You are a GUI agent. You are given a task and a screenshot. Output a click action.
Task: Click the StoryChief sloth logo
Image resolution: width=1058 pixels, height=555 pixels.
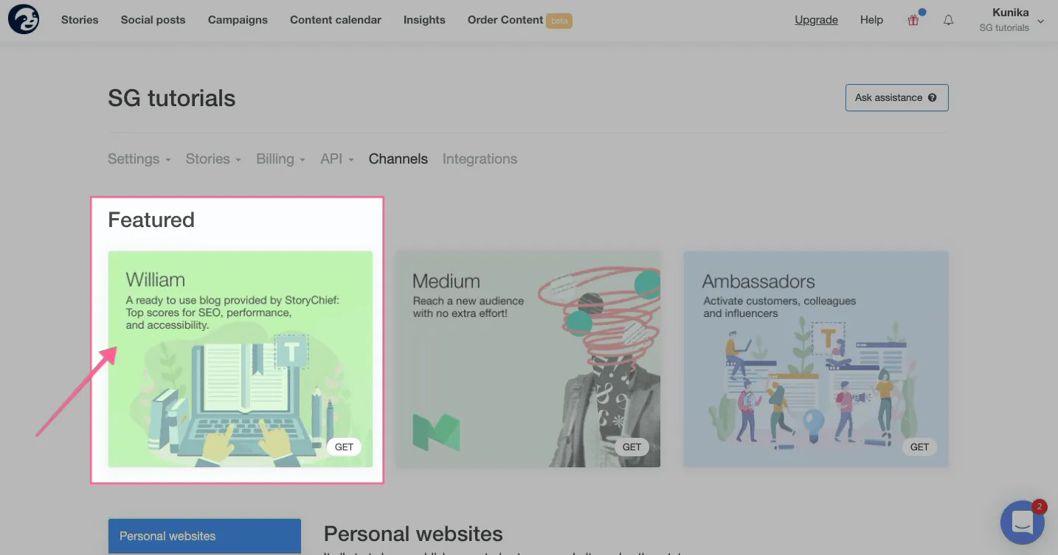[x=24, y=20]
